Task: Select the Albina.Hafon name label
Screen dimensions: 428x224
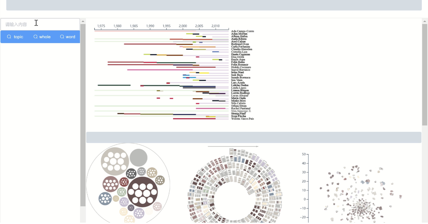Action: click(239, 36)
